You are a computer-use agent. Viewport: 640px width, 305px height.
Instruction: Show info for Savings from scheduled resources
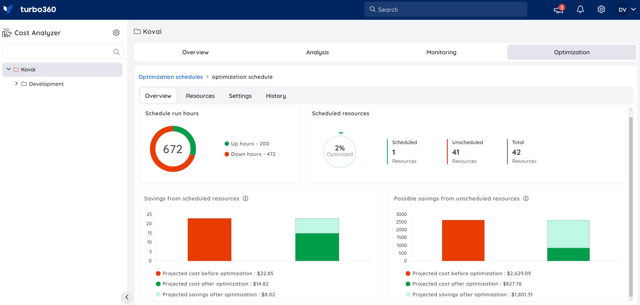click(x=245, y=198)
